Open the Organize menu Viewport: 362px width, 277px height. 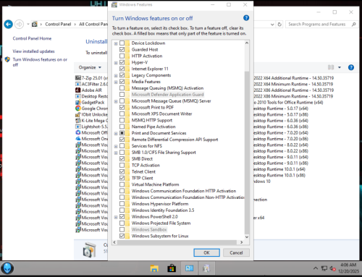point(90,67)
